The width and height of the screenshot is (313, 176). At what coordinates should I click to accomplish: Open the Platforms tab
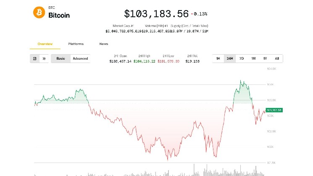click(x=76, y=44)
